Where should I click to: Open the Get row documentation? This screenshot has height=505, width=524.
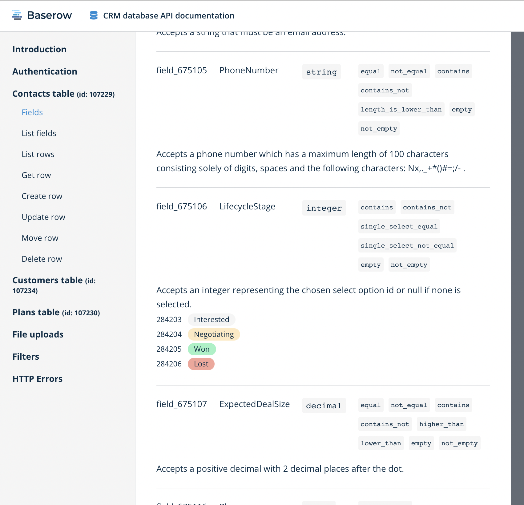pos(36,175)
